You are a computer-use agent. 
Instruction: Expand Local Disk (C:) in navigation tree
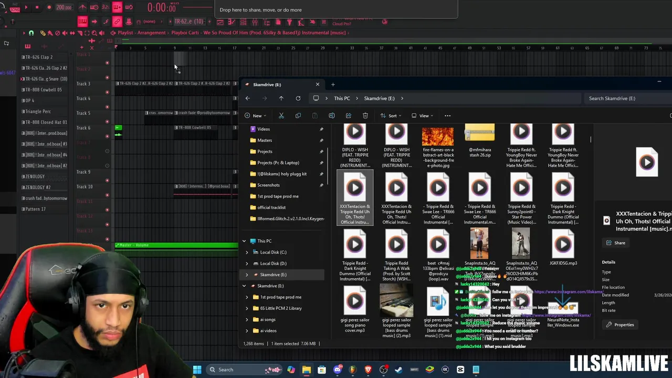click(x=247, y=252)
